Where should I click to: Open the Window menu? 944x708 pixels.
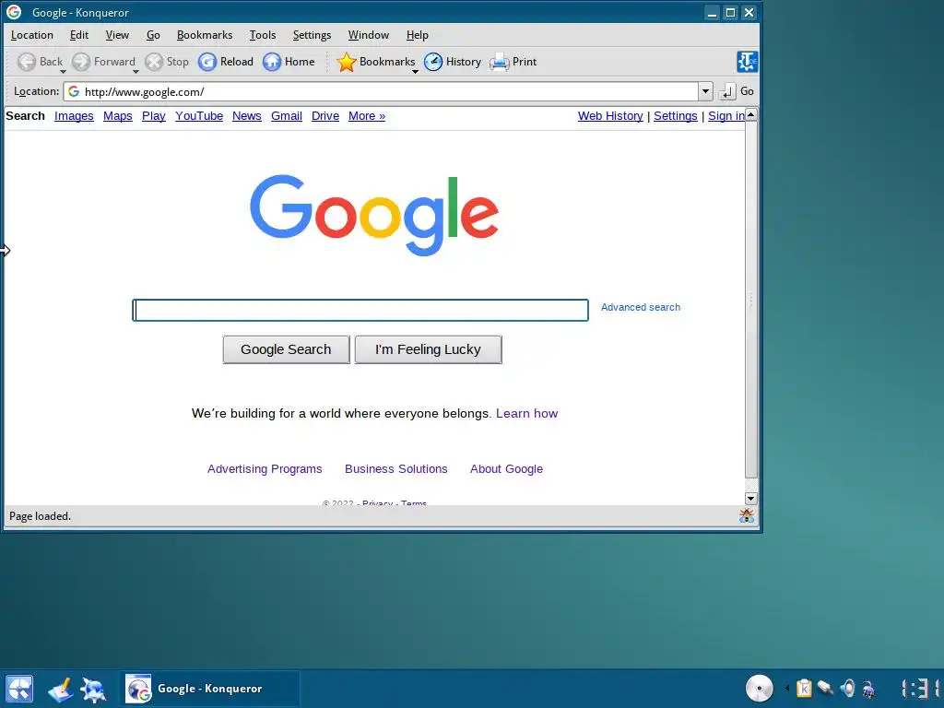tap(369, 35)
